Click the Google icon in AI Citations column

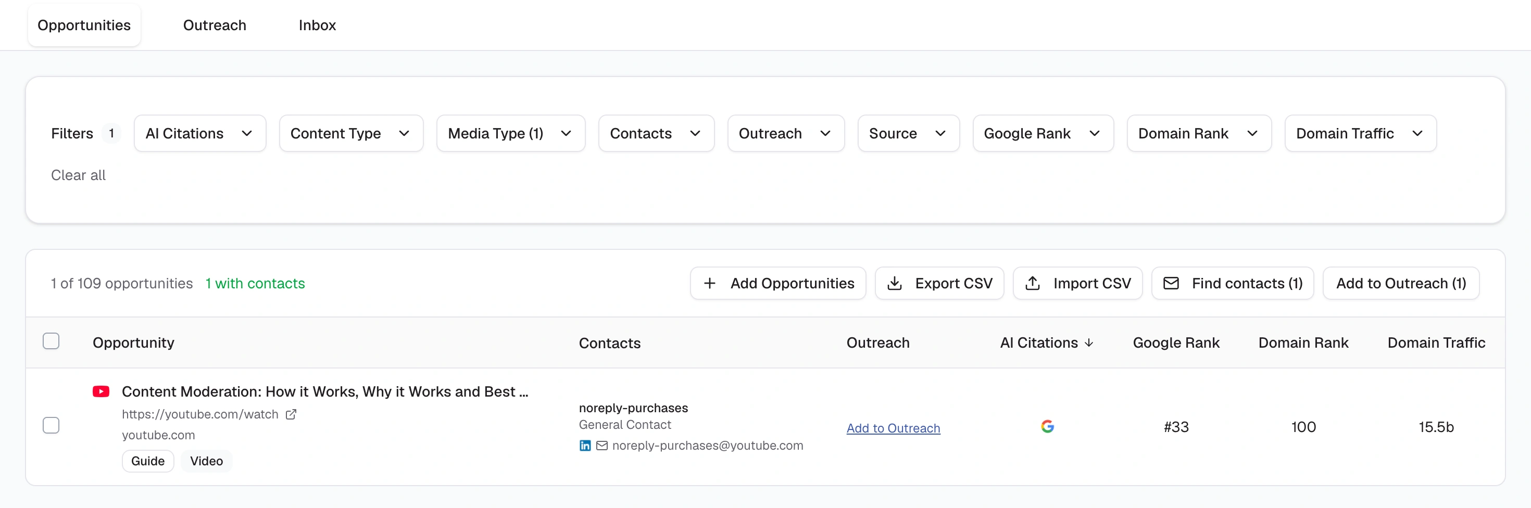[1047, 427]
